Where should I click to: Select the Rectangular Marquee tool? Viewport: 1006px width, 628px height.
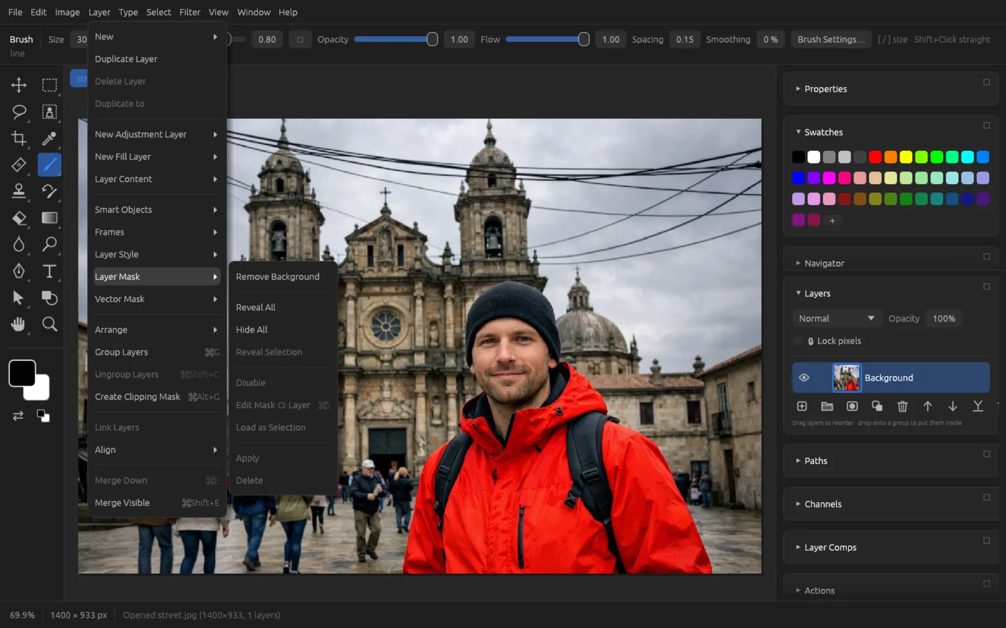(x=49, y=85)
